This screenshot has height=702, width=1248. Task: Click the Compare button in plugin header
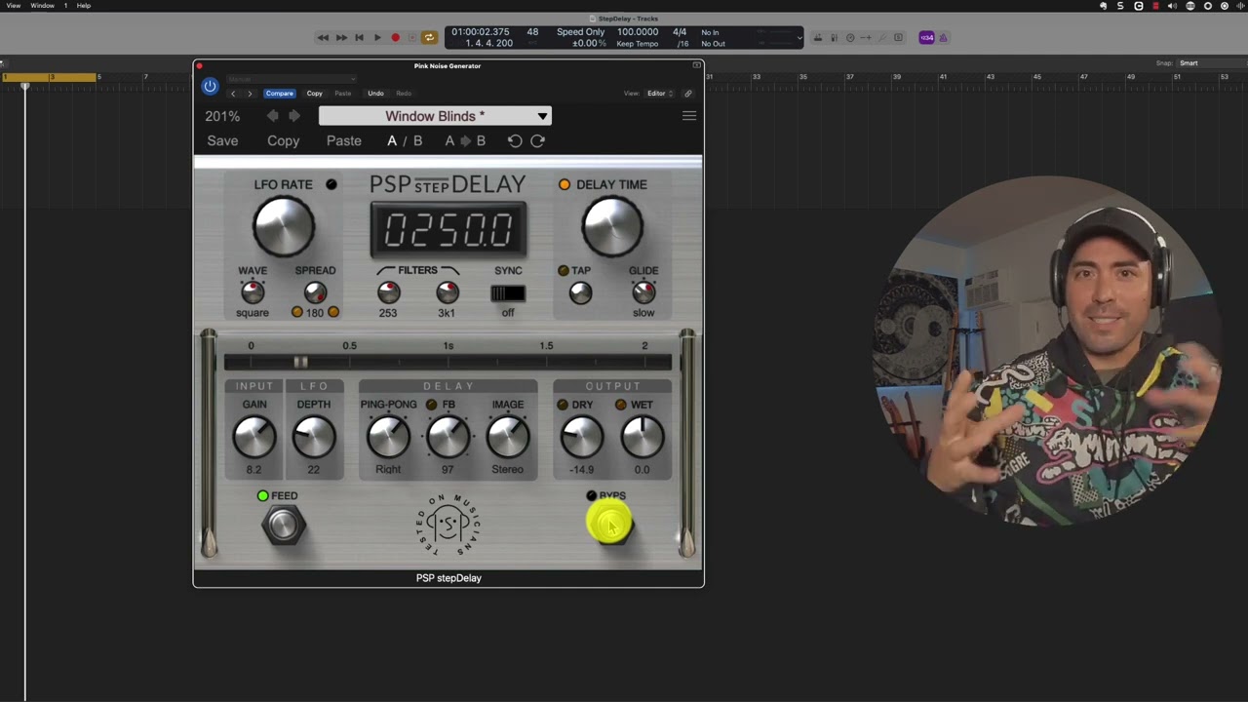click(279, 94)
